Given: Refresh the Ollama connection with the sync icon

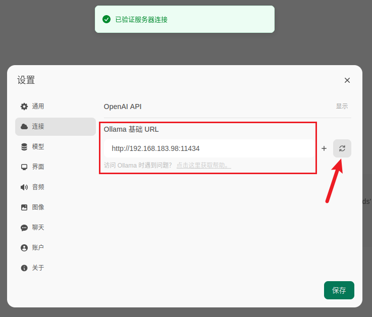Looking at the screenshot, I should tap(342, 148).
